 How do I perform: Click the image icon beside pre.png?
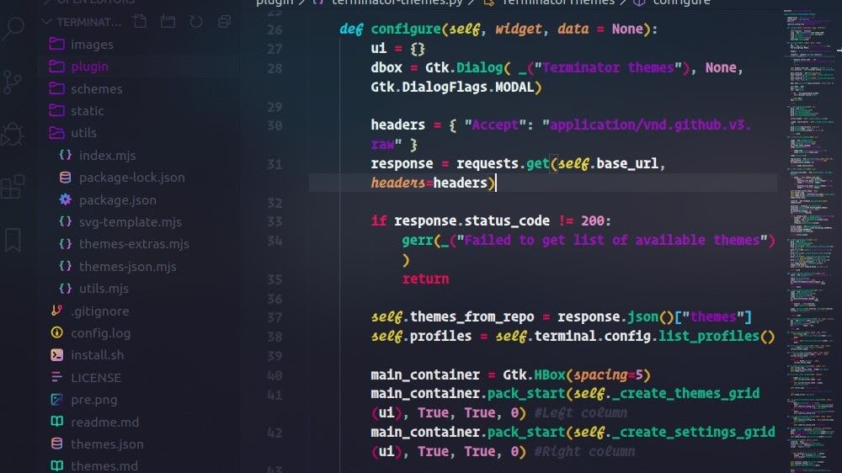pyautogui.click(x=57, y=400)
